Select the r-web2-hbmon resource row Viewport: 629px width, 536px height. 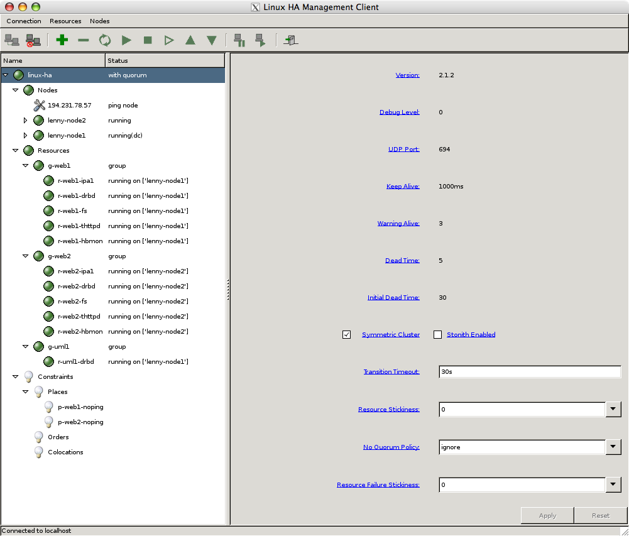[x=113, y=331]
